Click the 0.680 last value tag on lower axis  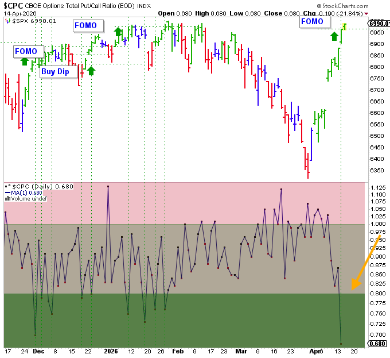pos(377,344)
